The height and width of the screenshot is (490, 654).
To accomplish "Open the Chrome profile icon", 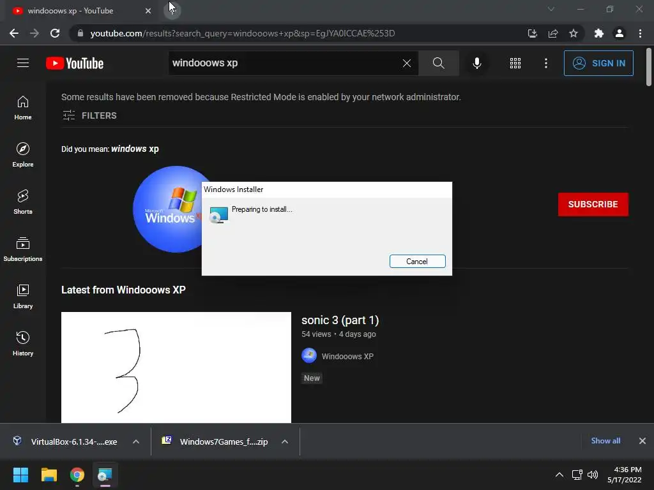I will coord(620,33).
